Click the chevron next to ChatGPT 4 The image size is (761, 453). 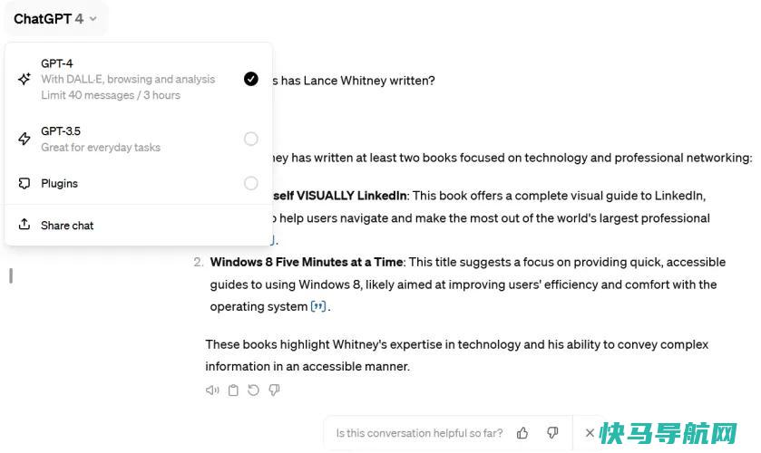coord(93,19)
